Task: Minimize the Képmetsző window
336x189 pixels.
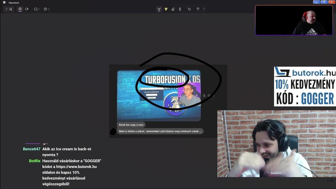Action: pos(317,2)
